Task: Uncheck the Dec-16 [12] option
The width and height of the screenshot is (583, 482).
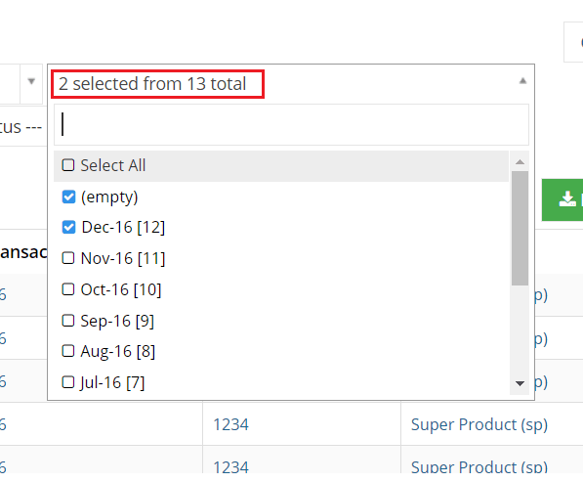Action: 68,227
